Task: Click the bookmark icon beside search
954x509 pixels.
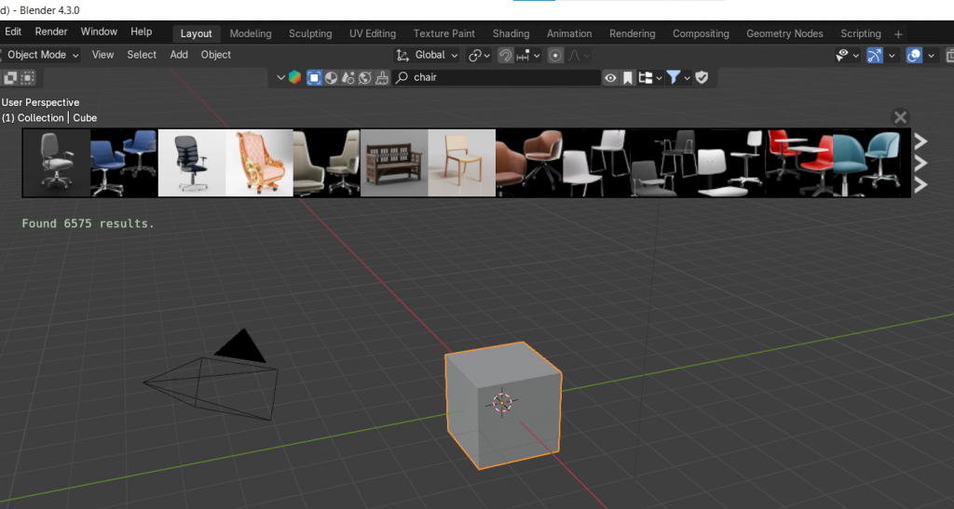Action: click(628, 77)
